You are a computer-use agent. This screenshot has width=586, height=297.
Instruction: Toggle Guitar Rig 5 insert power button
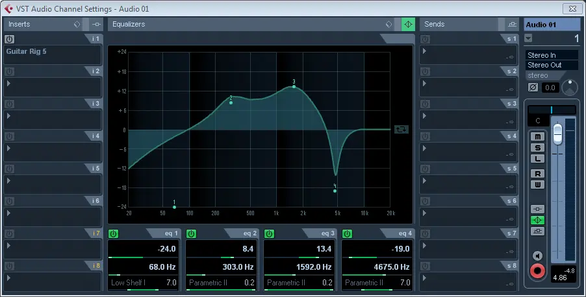[9, 40]
